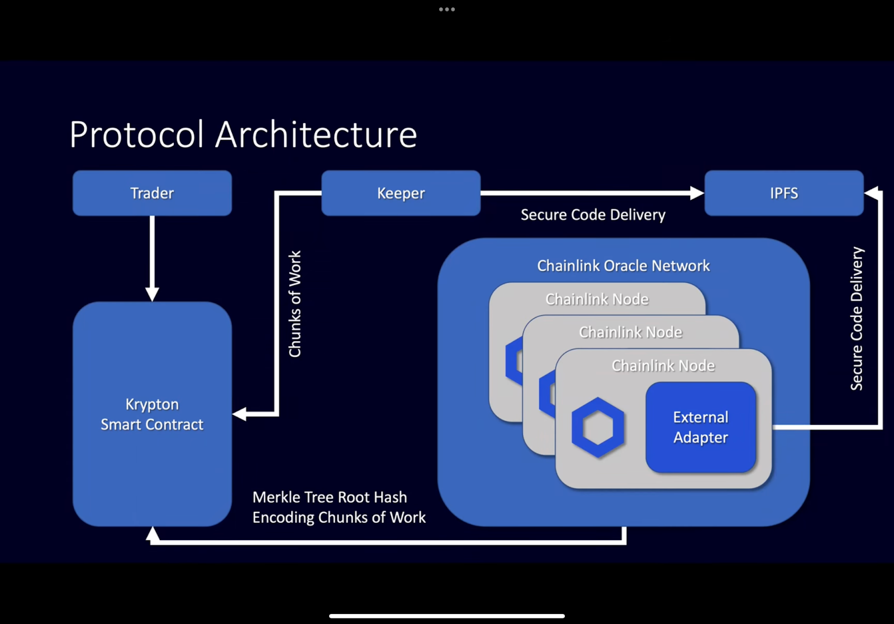Viewport: 894px width, 624px height.
Task: Select the Trader box
Action: coord(152,193)
